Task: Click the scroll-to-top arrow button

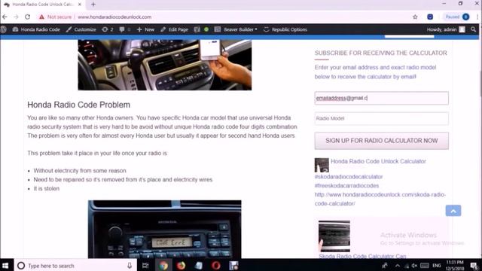Action: [x=453, y=211]
